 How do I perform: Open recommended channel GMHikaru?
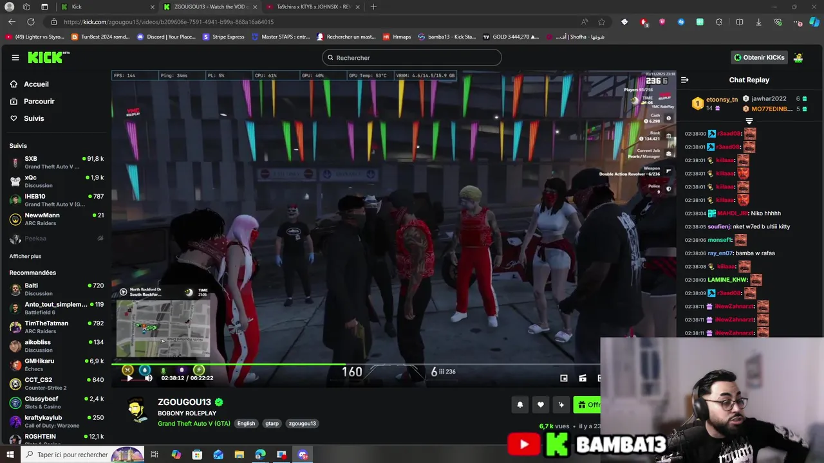pos(56,365)
